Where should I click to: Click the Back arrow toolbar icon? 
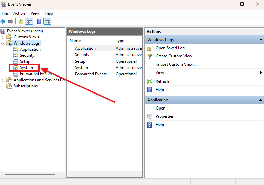click(3, 21)
